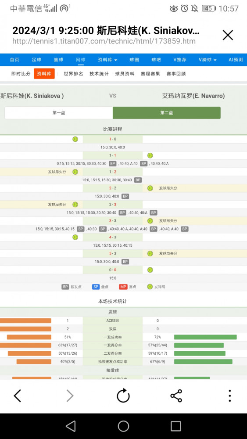The image size is (247, 439).
Task: Close the web page with X
Action: click(228, 35)
